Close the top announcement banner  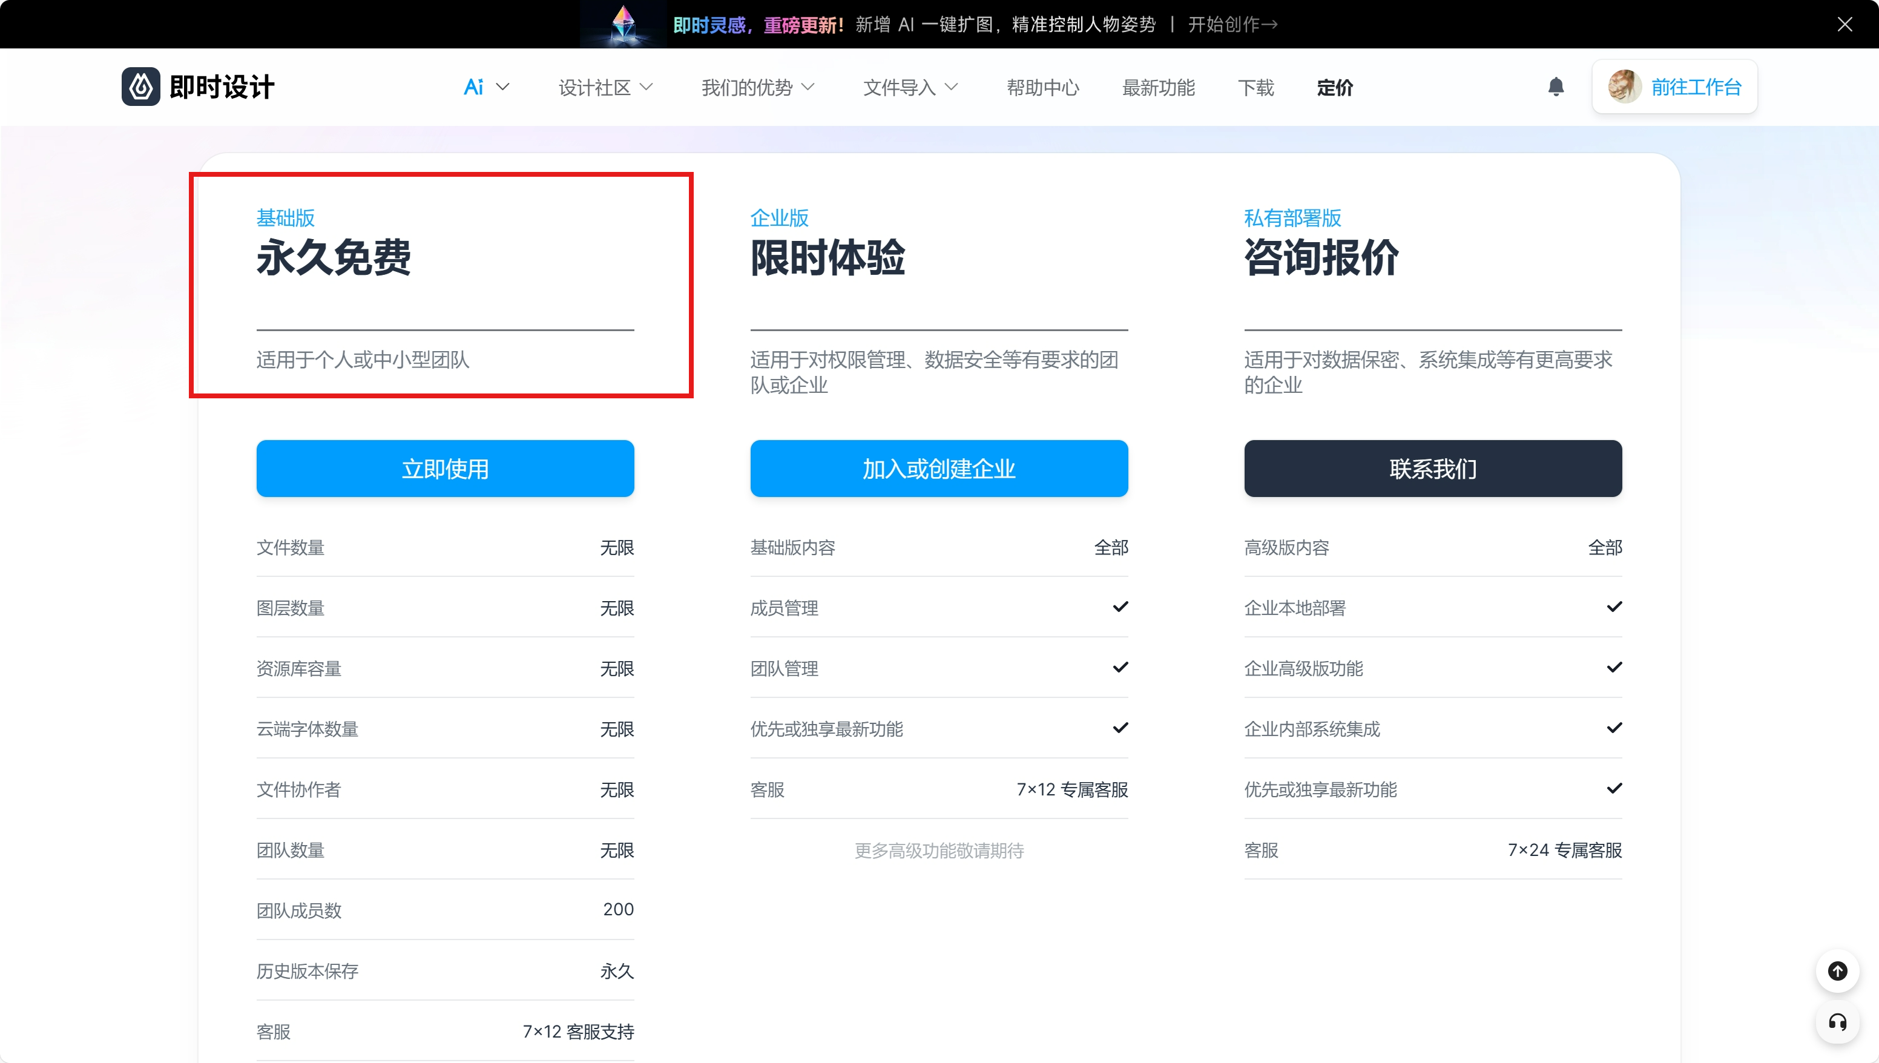tap(1844, 24)
